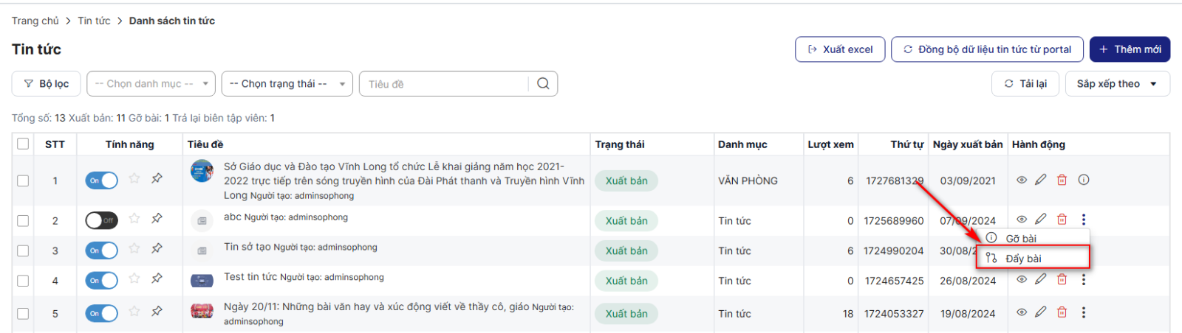Check the select-all checkbox in table header
1182x333 pixels.
click(x=23, y=144)
